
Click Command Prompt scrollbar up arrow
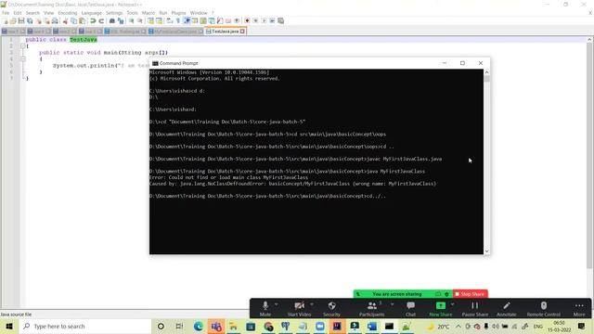486,72
